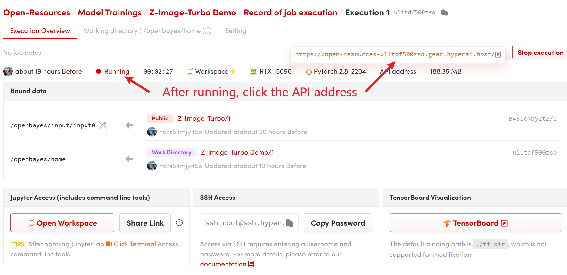Click the open-external icon after the API URL

(498, 54)
